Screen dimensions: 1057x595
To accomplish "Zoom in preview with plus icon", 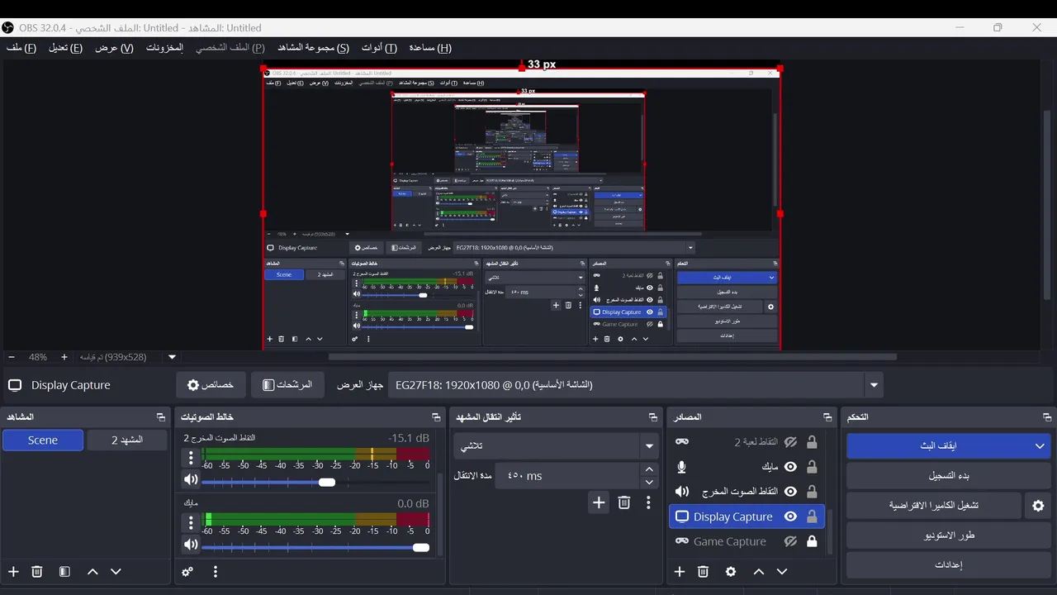I will click(64, 357).
